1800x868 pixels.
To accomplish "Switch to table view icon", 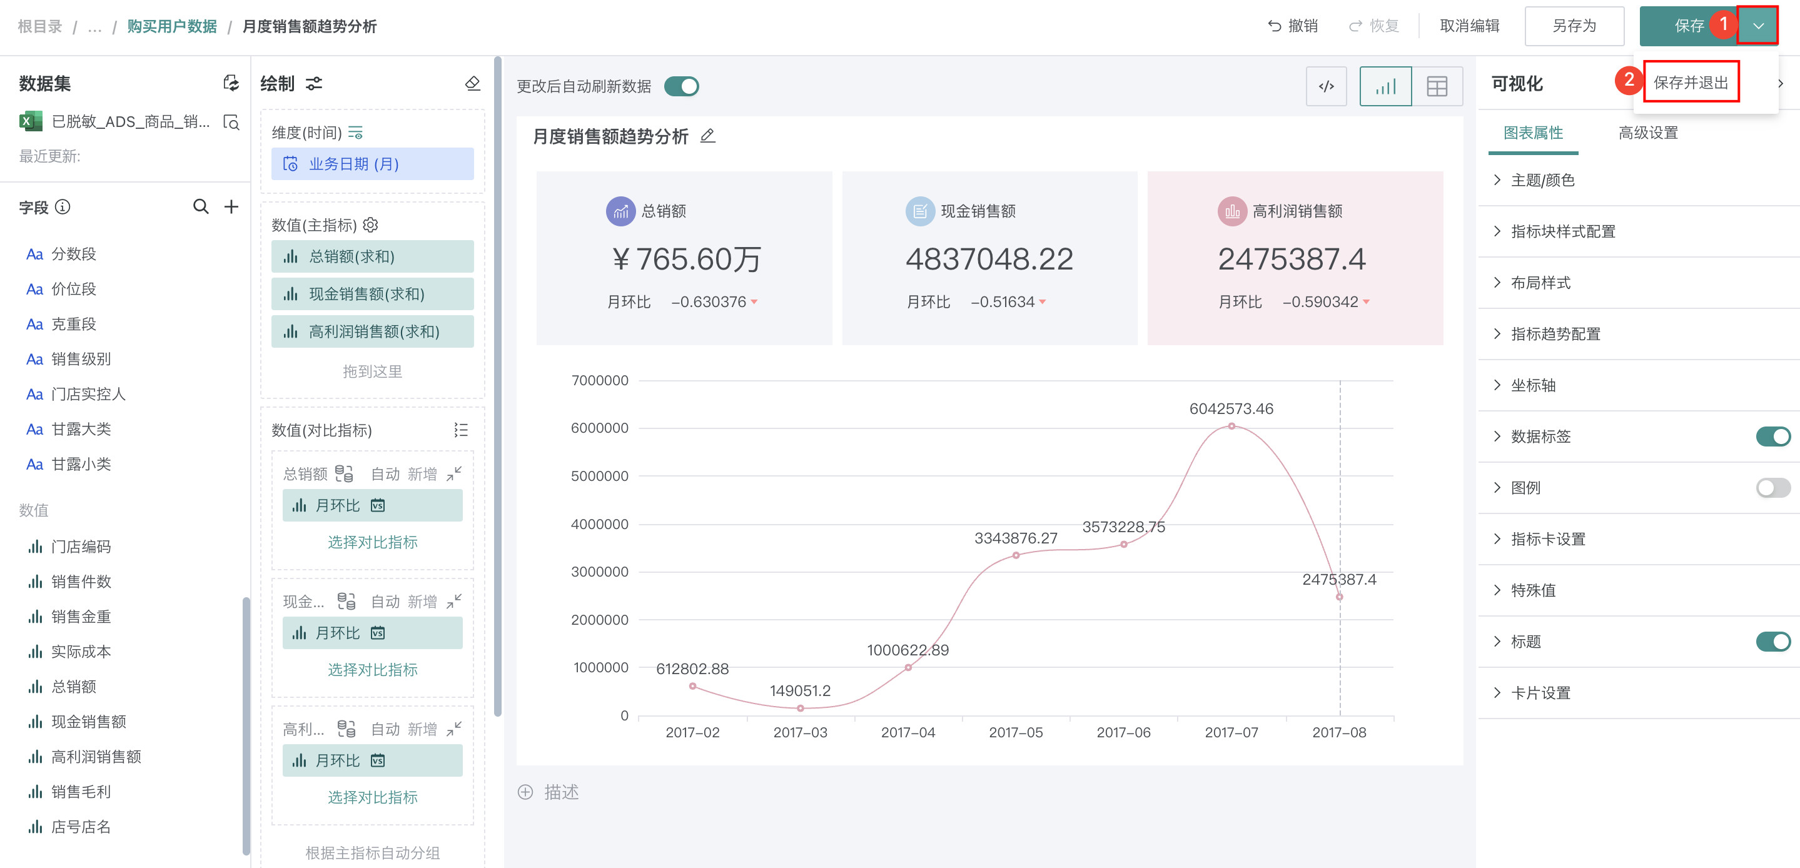I will [x=1436, y=87].
